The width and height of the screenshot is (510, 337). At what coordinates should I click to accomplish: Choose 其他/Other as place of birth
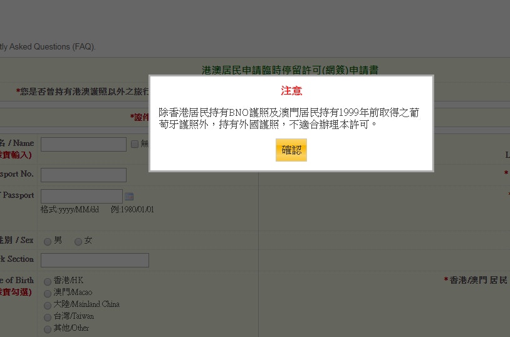click(48, 329)
